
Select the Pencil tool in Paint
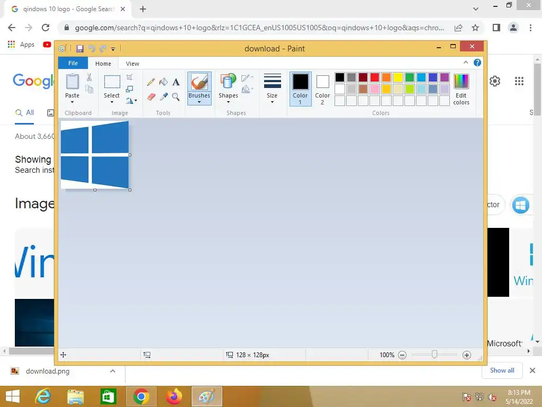[150, 82]
